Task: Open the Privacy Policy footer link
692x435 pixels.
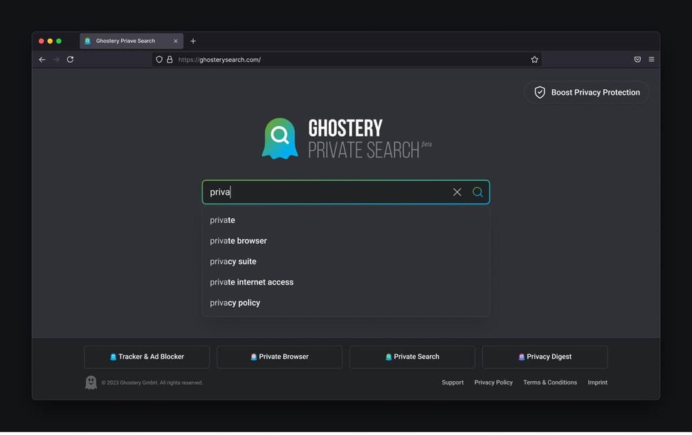Action: (493, 382)
